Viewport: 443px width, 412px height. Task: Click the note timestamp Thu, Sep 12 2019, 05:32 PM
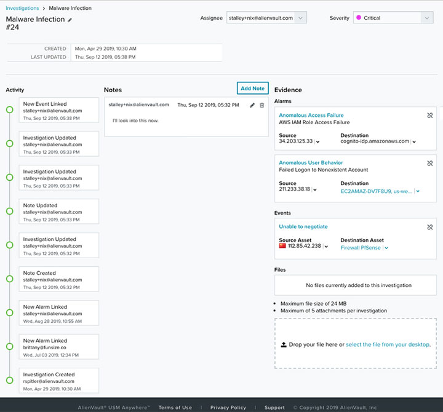click(x=208, y=105)
